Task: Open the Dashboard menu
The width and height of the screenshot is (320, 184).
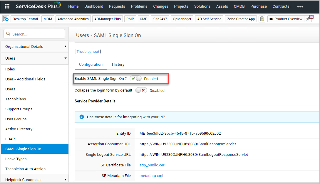Action: (94, 6)
